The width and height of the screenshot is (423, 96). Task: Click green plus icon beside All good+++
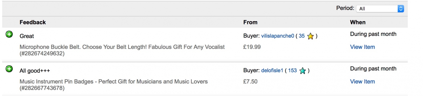point(9,69)
